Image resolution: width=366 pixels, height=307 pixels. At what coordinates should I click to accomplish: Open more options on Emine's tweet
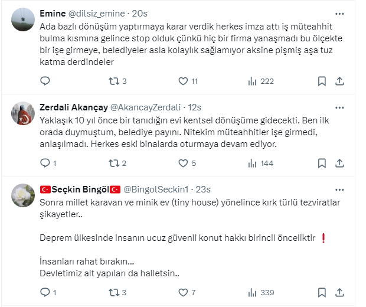click(x=339, y=13)
